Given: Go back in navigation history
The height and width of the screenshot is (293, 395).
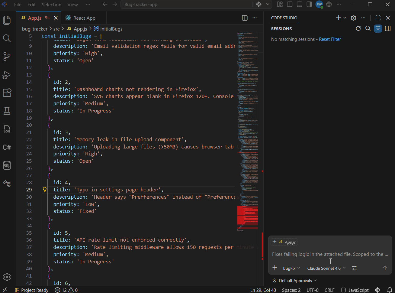Looking at the screenshot, I should click(105, 5).
